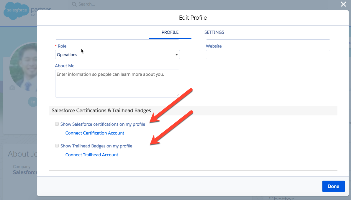
Task: Click the About Me field label
Action: coord(65,66)
